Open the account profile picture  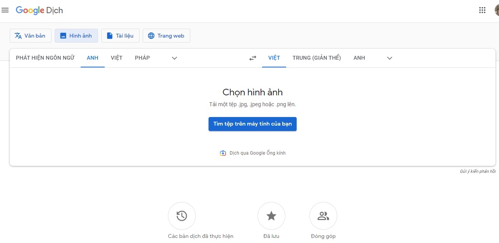(497, 10)
